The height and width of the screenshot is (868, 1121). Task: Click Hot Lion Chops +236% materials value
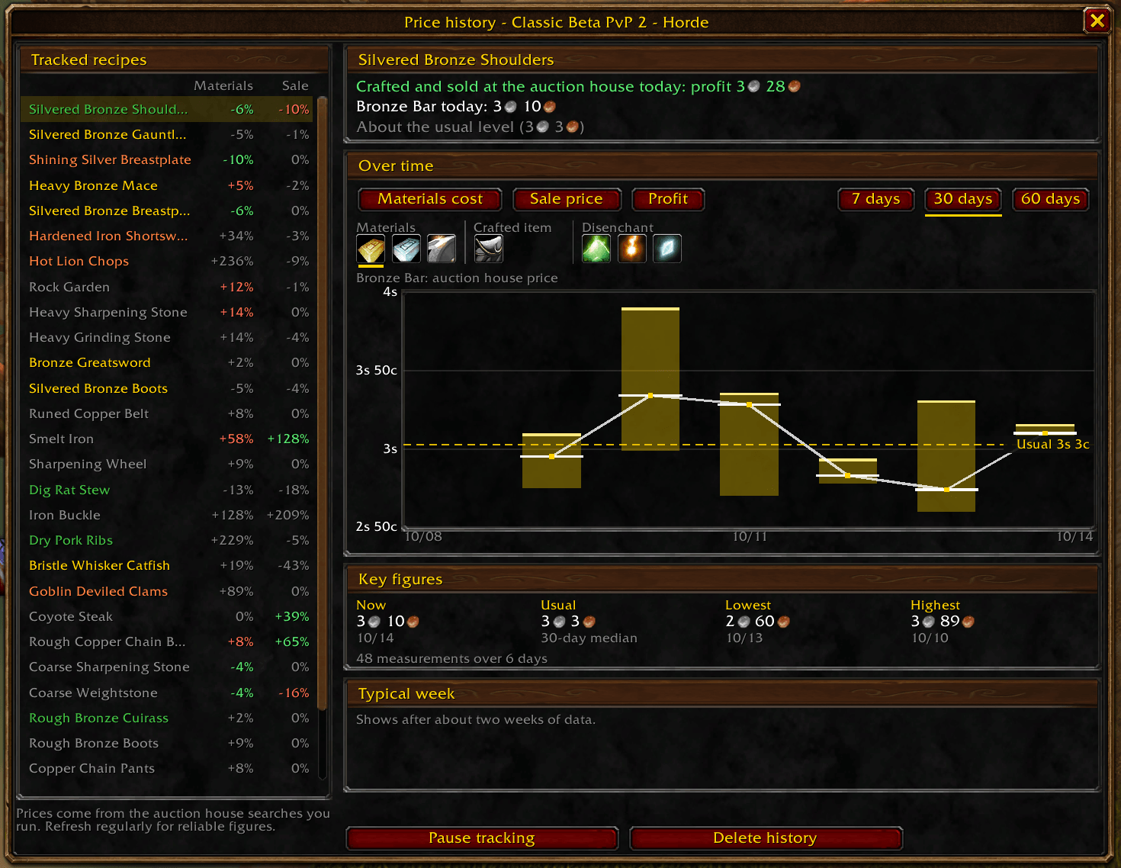[232, 261]
